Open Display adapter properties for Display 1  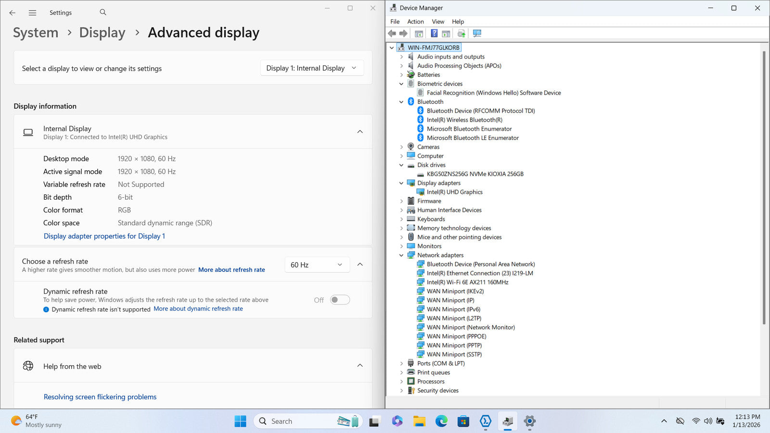(x=104, y=236)
